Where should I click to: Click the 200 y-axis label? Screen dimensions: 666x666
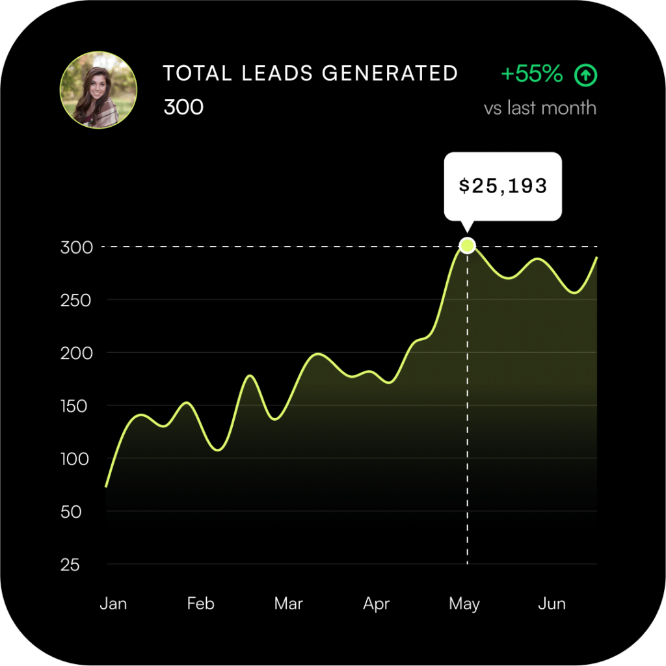[77, 353]
